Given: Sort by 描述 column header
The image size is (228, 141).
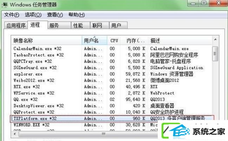Looking at the screenshot, I should pos(180,40).
